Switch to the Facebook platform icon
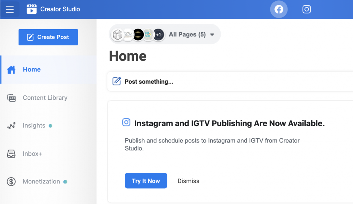Viewport: 353px width, 204px height. tap(279, 9)
